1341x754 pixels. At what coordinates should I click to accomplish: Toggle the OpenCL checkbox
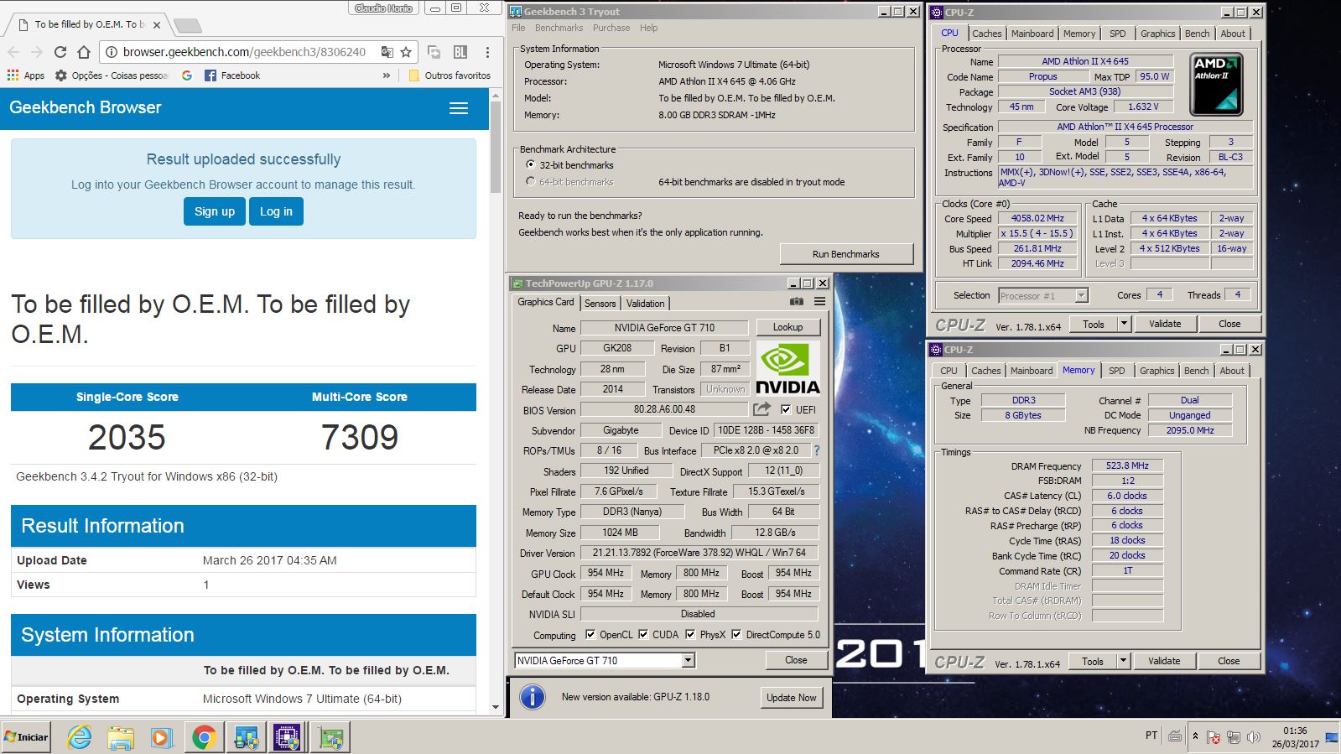click(x=590, y=635)
